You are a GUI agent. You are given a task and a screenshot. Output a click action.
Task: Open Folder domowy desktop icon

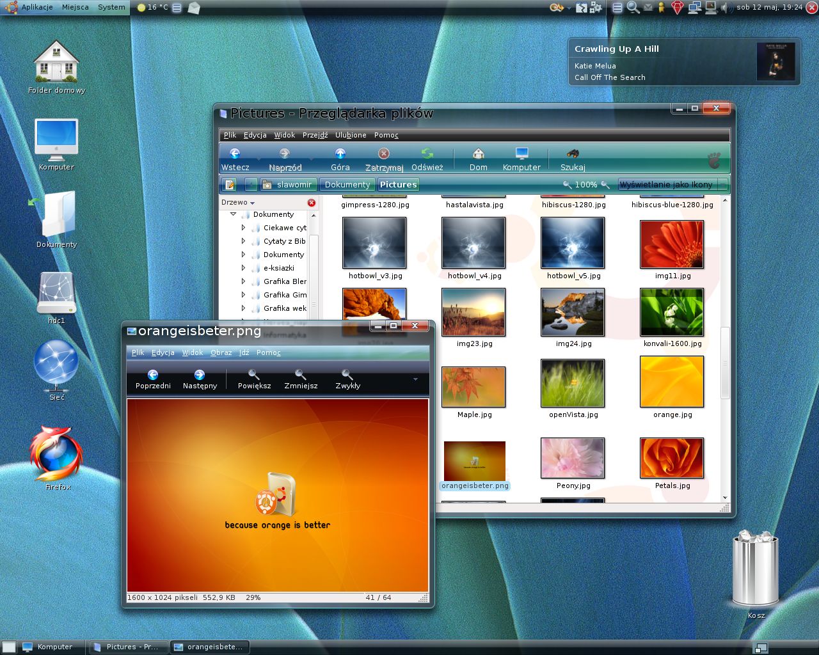click(x=56, y=61)
